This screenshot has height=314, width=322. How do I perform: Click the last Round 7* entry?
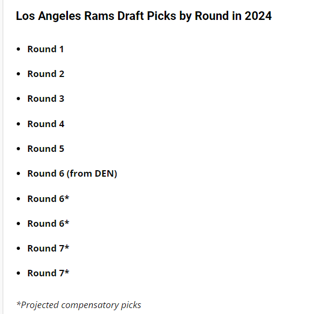[x=48, y=274]
